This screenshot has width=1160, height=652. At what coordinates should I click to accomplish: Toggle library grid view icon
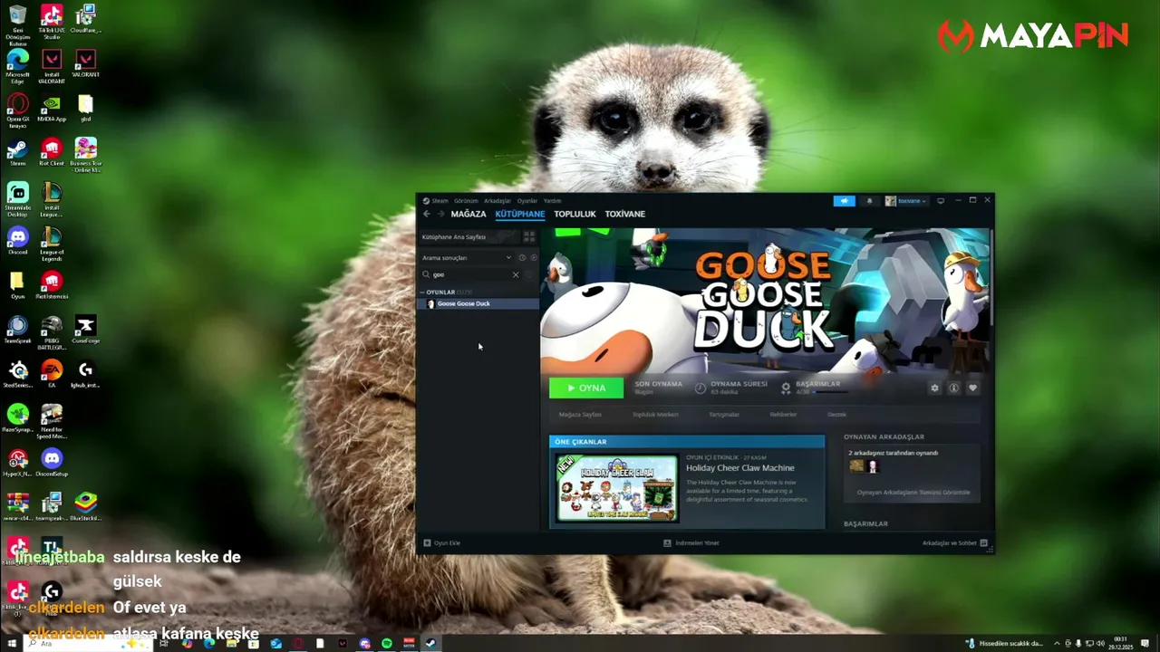pos(529,236)
